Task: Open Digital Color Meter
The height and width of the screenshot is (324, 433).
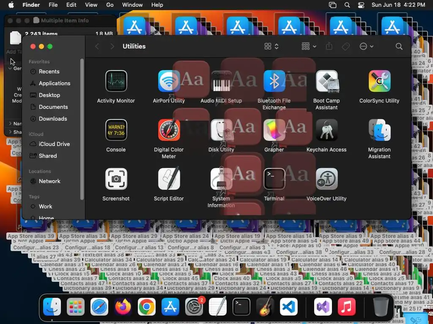Action: pos(169,130)
